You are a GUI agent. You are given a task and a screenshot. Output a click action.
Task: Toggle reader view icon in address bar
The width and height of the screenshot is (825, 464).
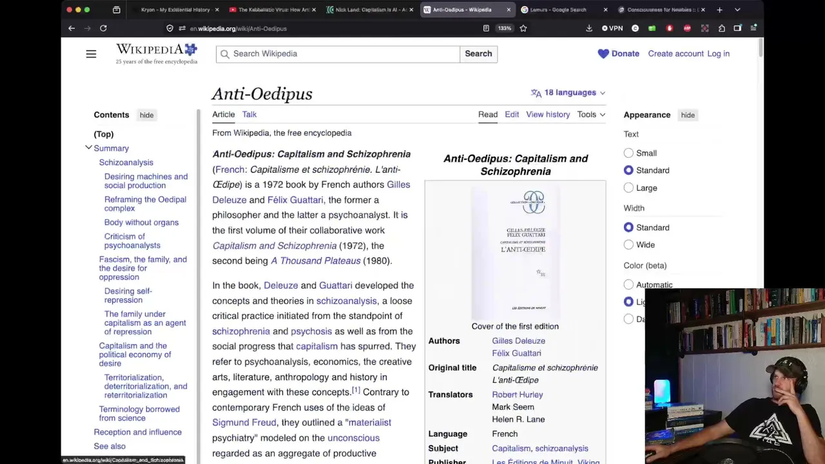click(x=486, y=28)
